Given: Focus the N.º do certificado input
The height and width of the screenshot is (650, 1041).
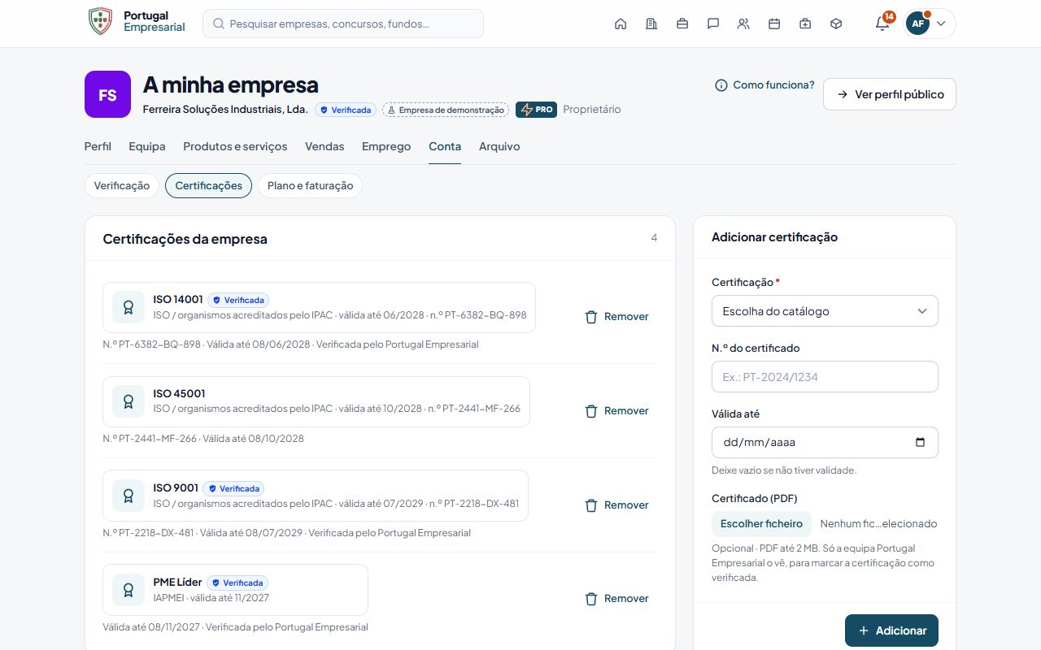Looking at the screenshot, I should [825, 377].
